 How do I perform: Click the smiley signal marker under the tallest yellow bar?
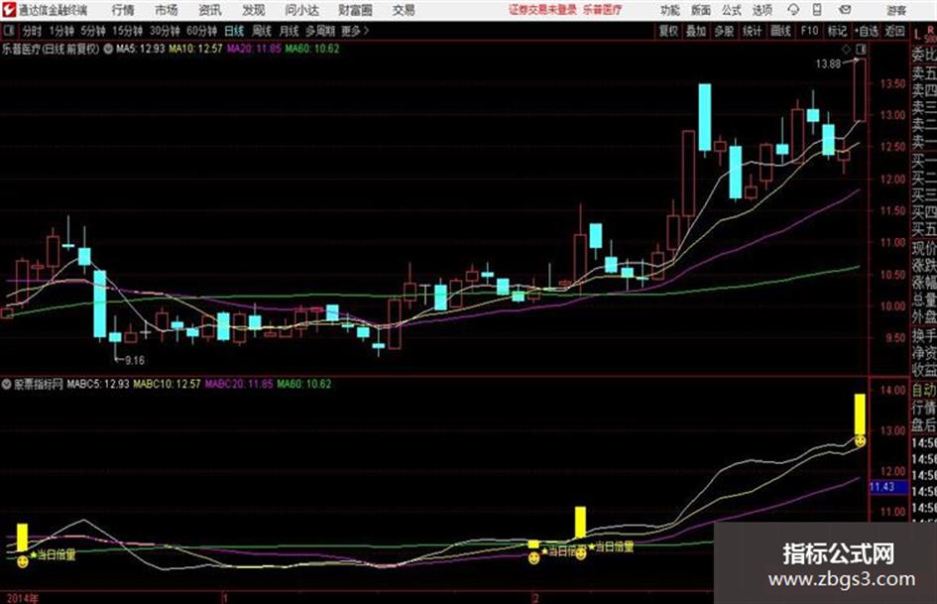860,441
